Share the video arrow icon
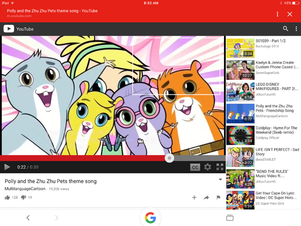 [x=206, y=197]
